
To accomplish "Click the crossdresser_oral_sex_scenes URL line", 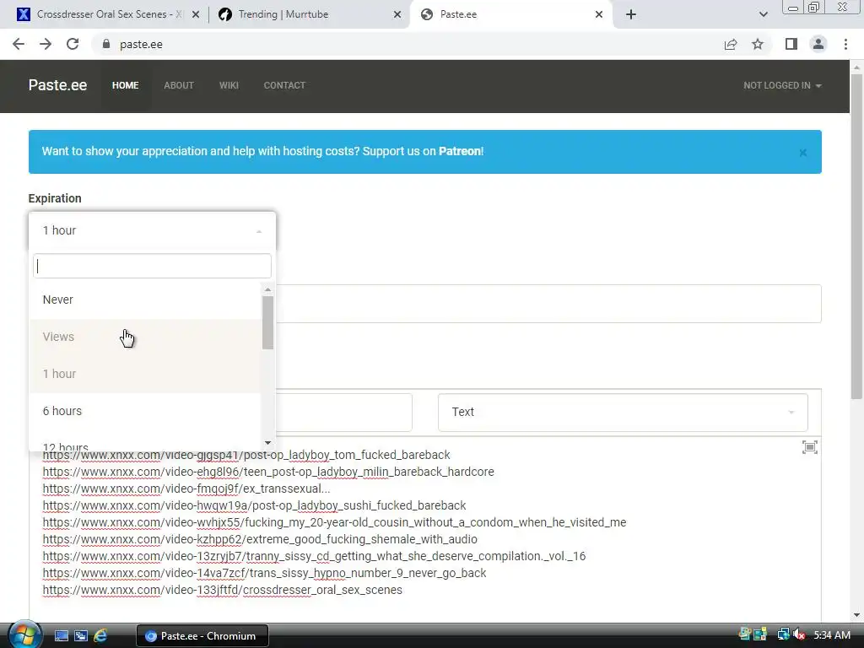I will (223, 590).
